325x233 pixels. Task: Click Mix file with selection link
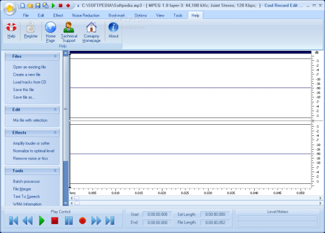(30, 120)
